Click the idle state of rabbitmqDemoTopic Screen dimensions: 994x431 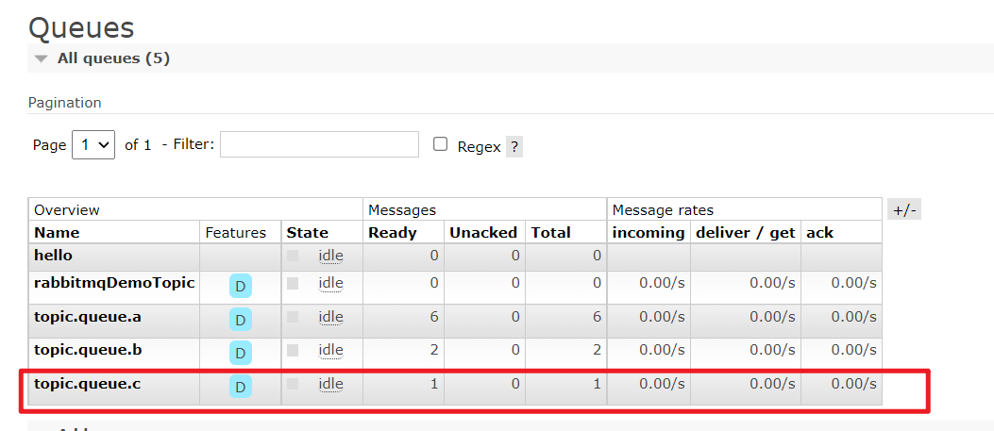(x=330, y=283)
